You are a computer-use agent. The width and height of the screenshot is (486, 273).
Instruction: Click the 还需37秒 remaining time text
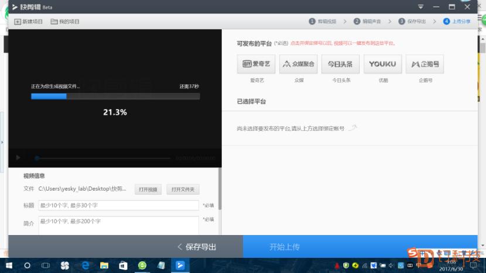(189, 87)
